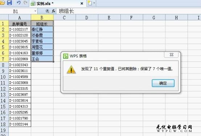This screenshot has width=201, height=136.
Task: Click cell Z-11022120
Action: click(20, 35)
